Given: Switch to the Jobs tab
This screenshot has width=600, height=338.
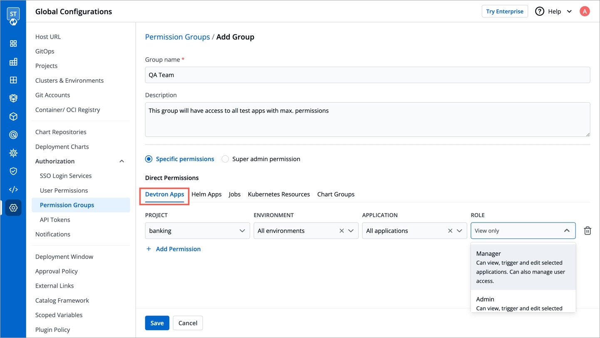Looking at the screenshot, I should coord(235,194).
